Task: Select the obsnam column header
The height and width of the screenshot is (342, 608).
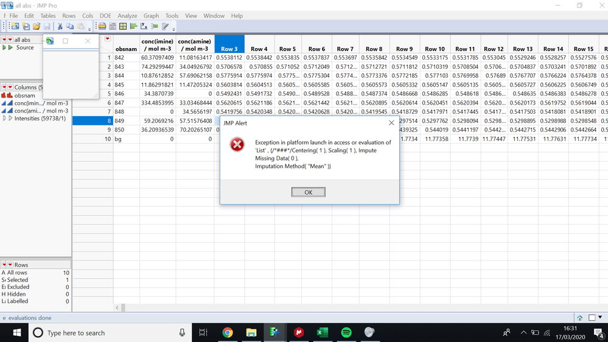Action: (x=126, y=44)
